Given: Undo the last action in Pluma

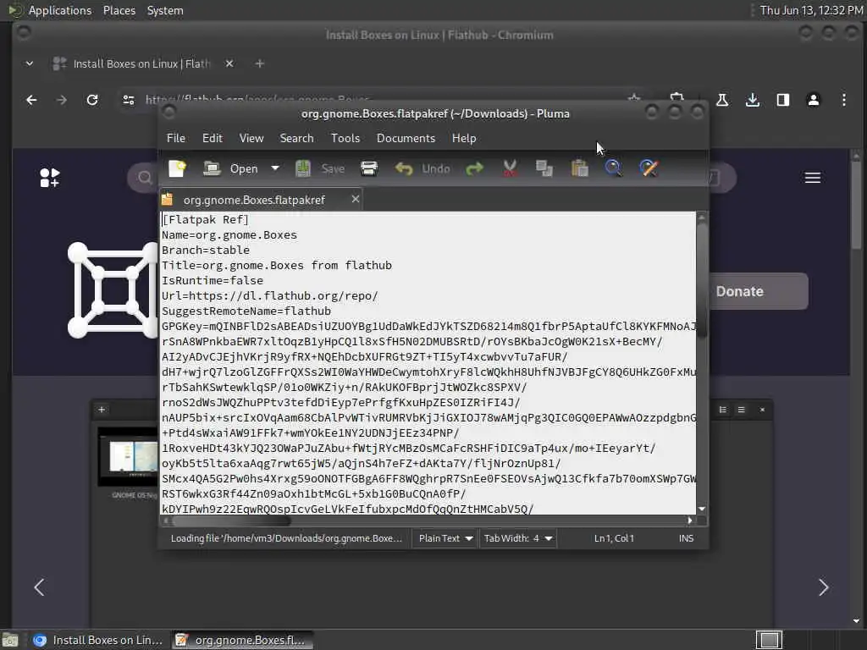Looking at the screenshot, I should coord(422,168).
